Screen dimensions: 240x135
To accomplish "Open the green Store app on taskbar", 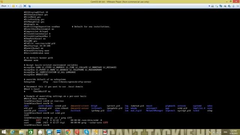I will [31, 132].
